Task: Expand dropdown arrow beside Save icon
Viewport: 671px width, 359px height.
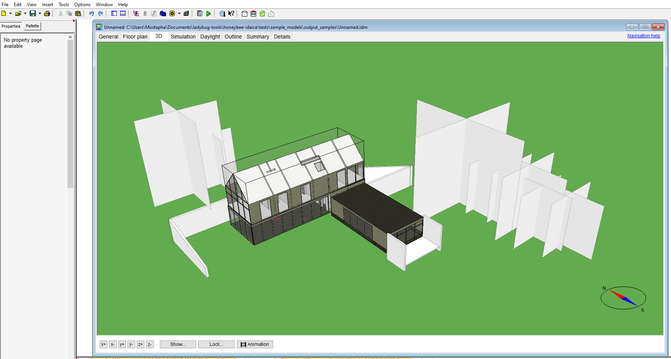Action: click(40, 13)
